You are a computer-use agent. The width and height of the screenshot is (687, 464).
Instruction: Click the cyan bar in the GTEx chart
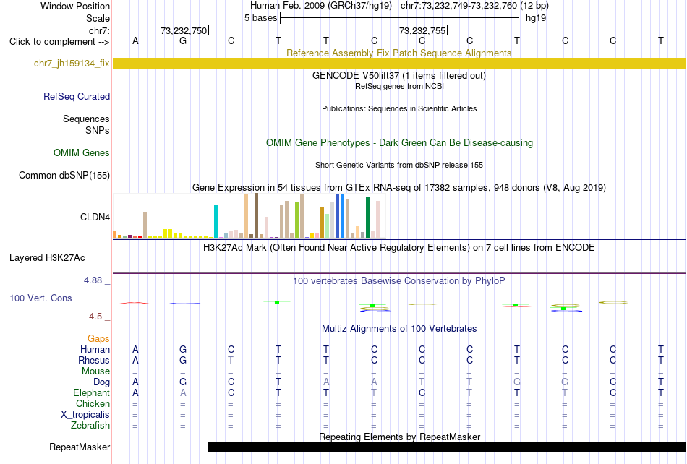tap(216, 221)
